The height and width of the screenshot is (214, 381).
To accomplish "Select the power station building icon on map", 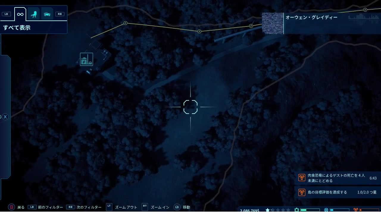I will click(86, 59).
